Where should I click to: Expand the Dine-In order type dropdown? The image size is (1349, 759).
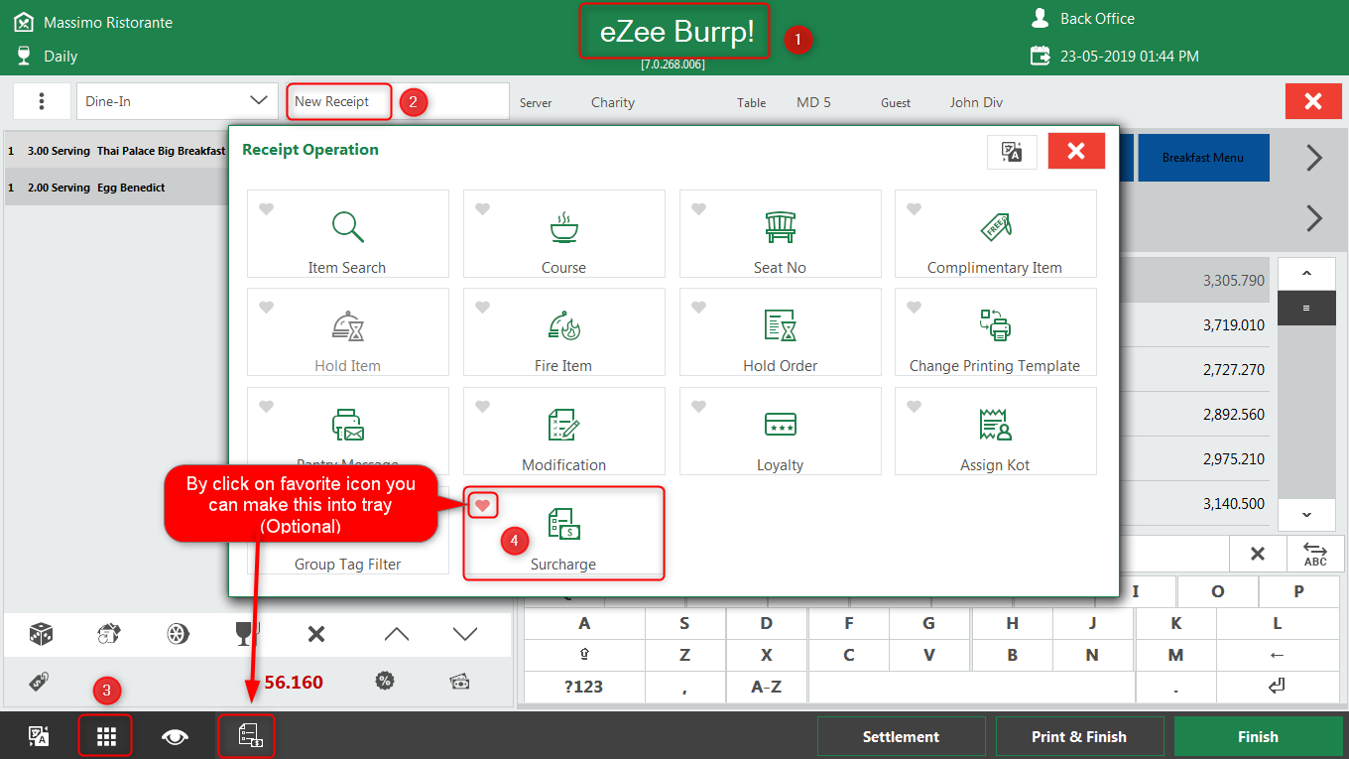(x=259, y=100)
